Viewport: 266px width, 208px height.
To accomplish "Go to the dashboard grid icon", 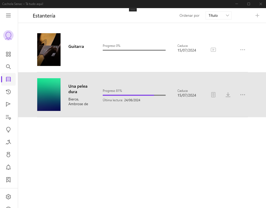I will [8, 54].
